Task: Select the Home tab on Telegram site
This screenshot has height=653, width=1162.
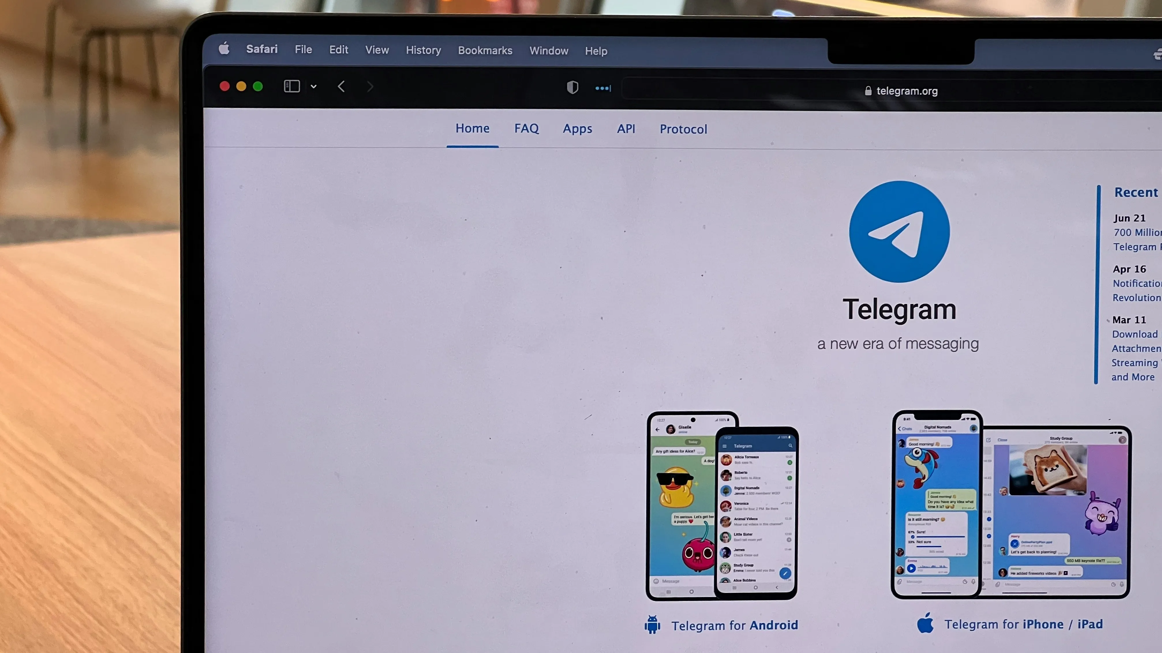Action: click(x=472, y=128)
